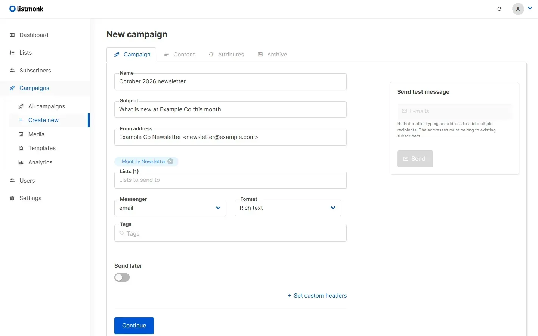Viewport: 538px width, 336px height.
Task: Click the Tags input field
Action: point(231,233)
